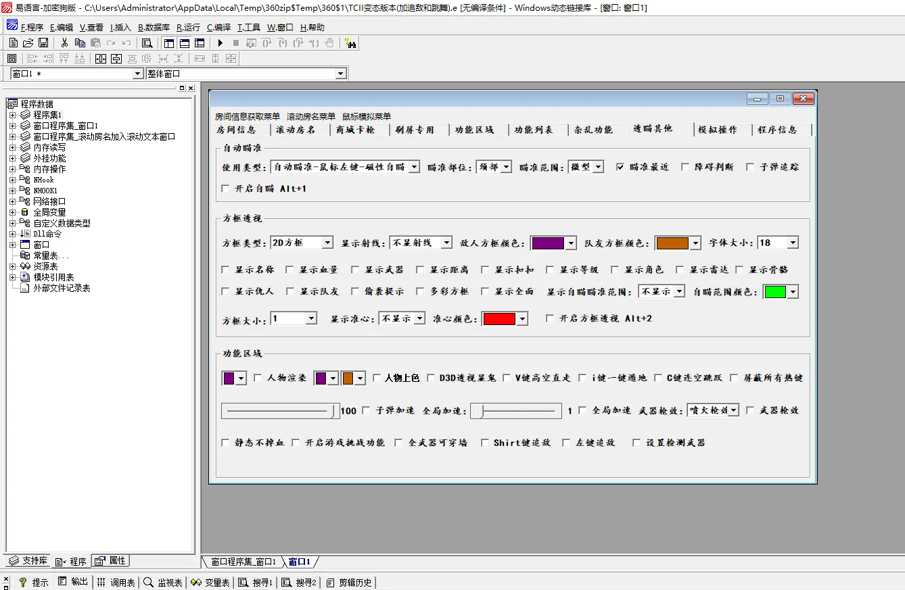905x590 pixels.
Task: Enable the 显示名称 checkbox
Action: pos(226,270)
